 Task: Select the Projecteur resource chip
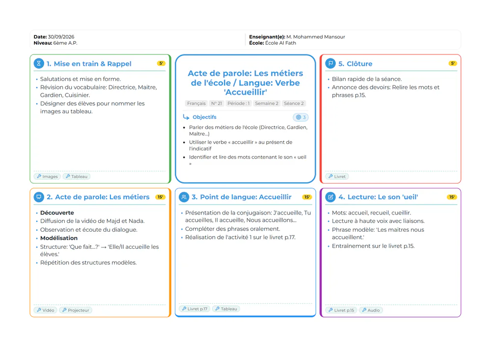coord(76,310)
